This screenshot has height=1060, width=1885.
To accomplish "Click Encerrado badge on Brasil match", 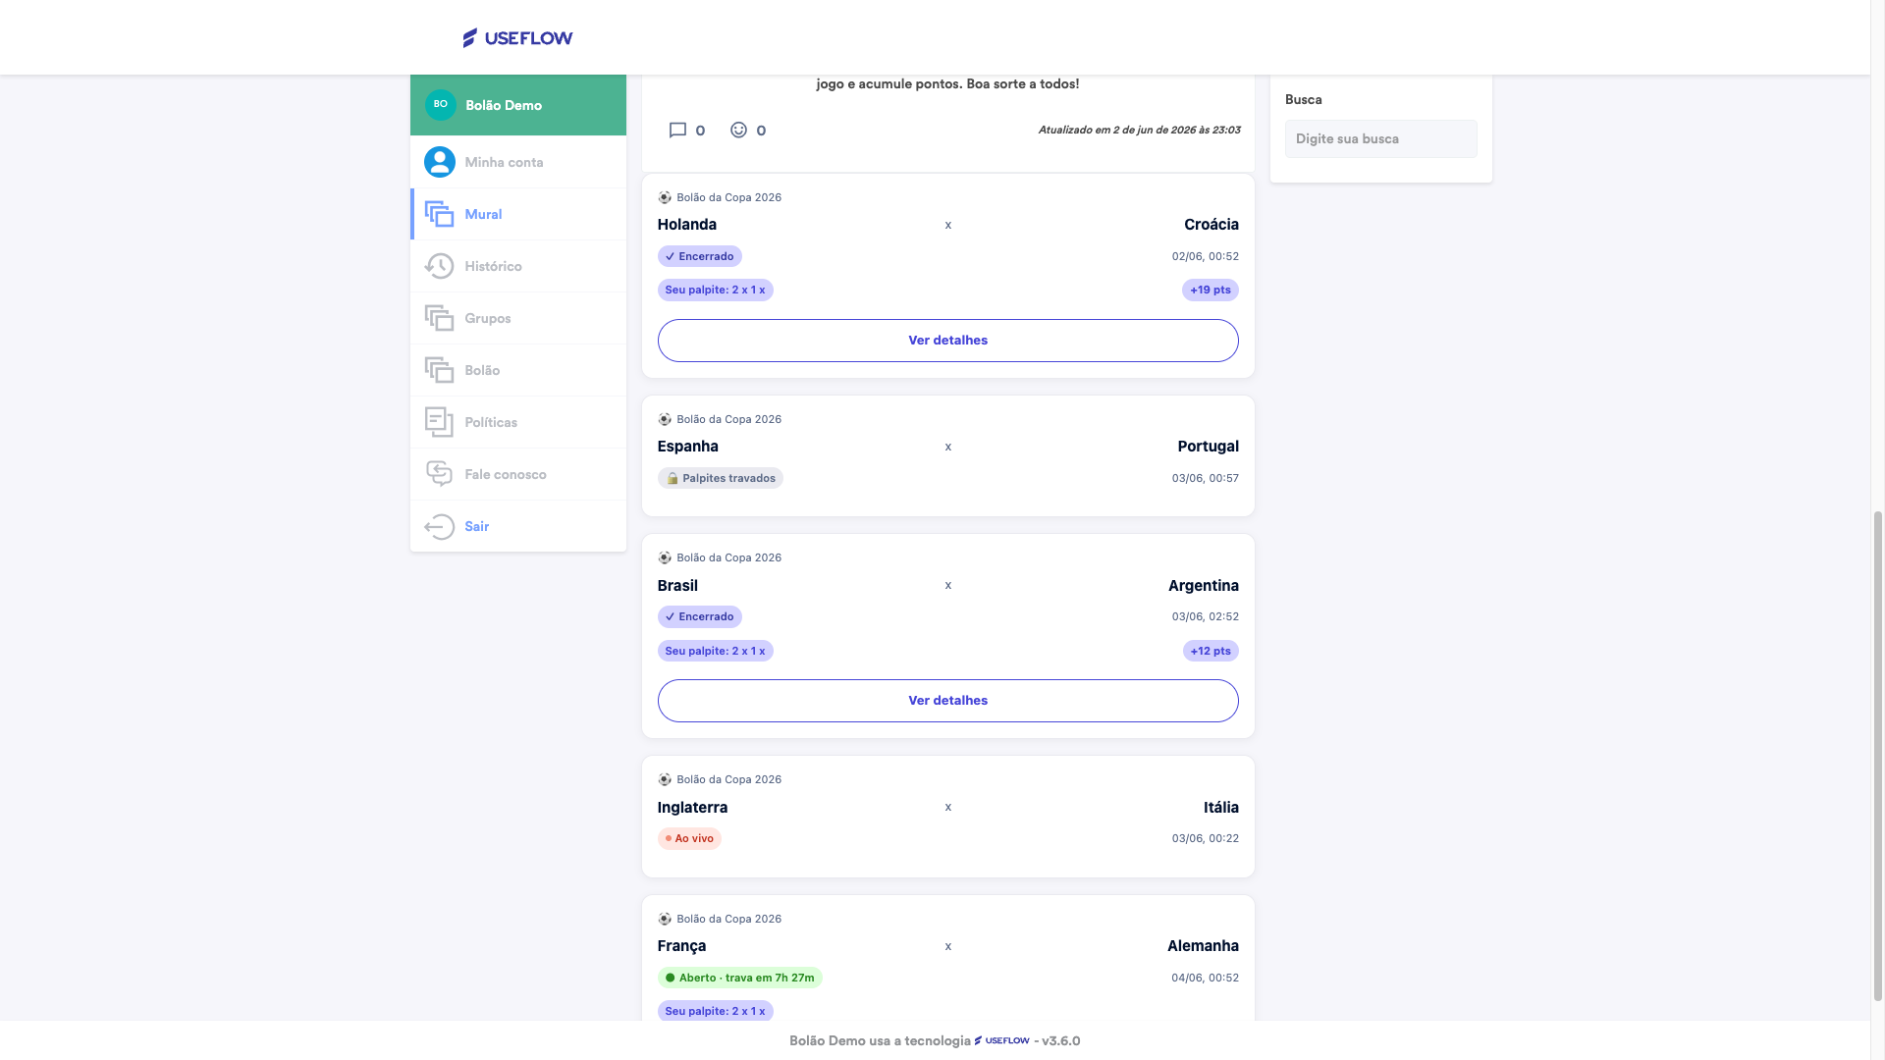I will pyautogui.click(x=700, y=616).
